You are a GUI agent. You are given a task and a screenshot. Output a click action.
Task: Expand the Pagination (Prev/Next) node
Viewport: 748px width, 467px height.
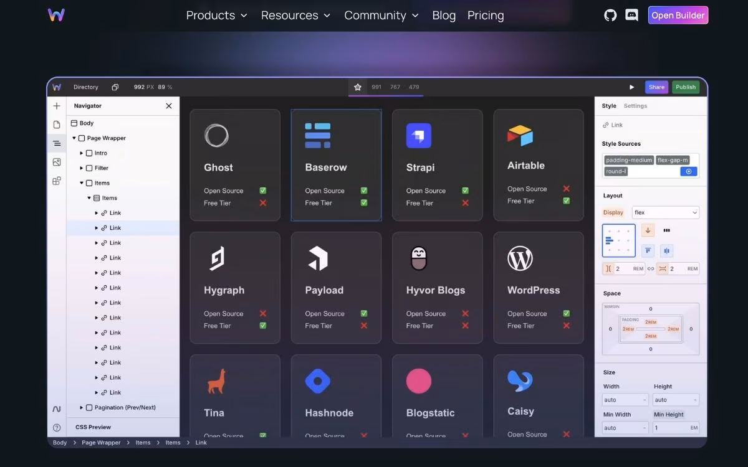click(82, 408)
